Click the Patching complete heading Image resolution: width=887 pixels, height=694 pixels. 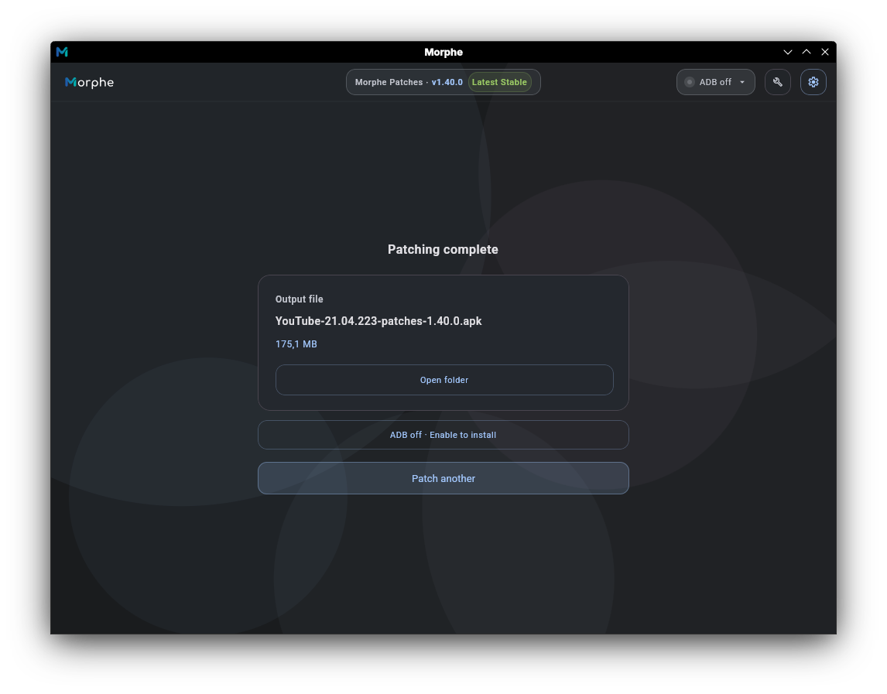click(443, 249)
